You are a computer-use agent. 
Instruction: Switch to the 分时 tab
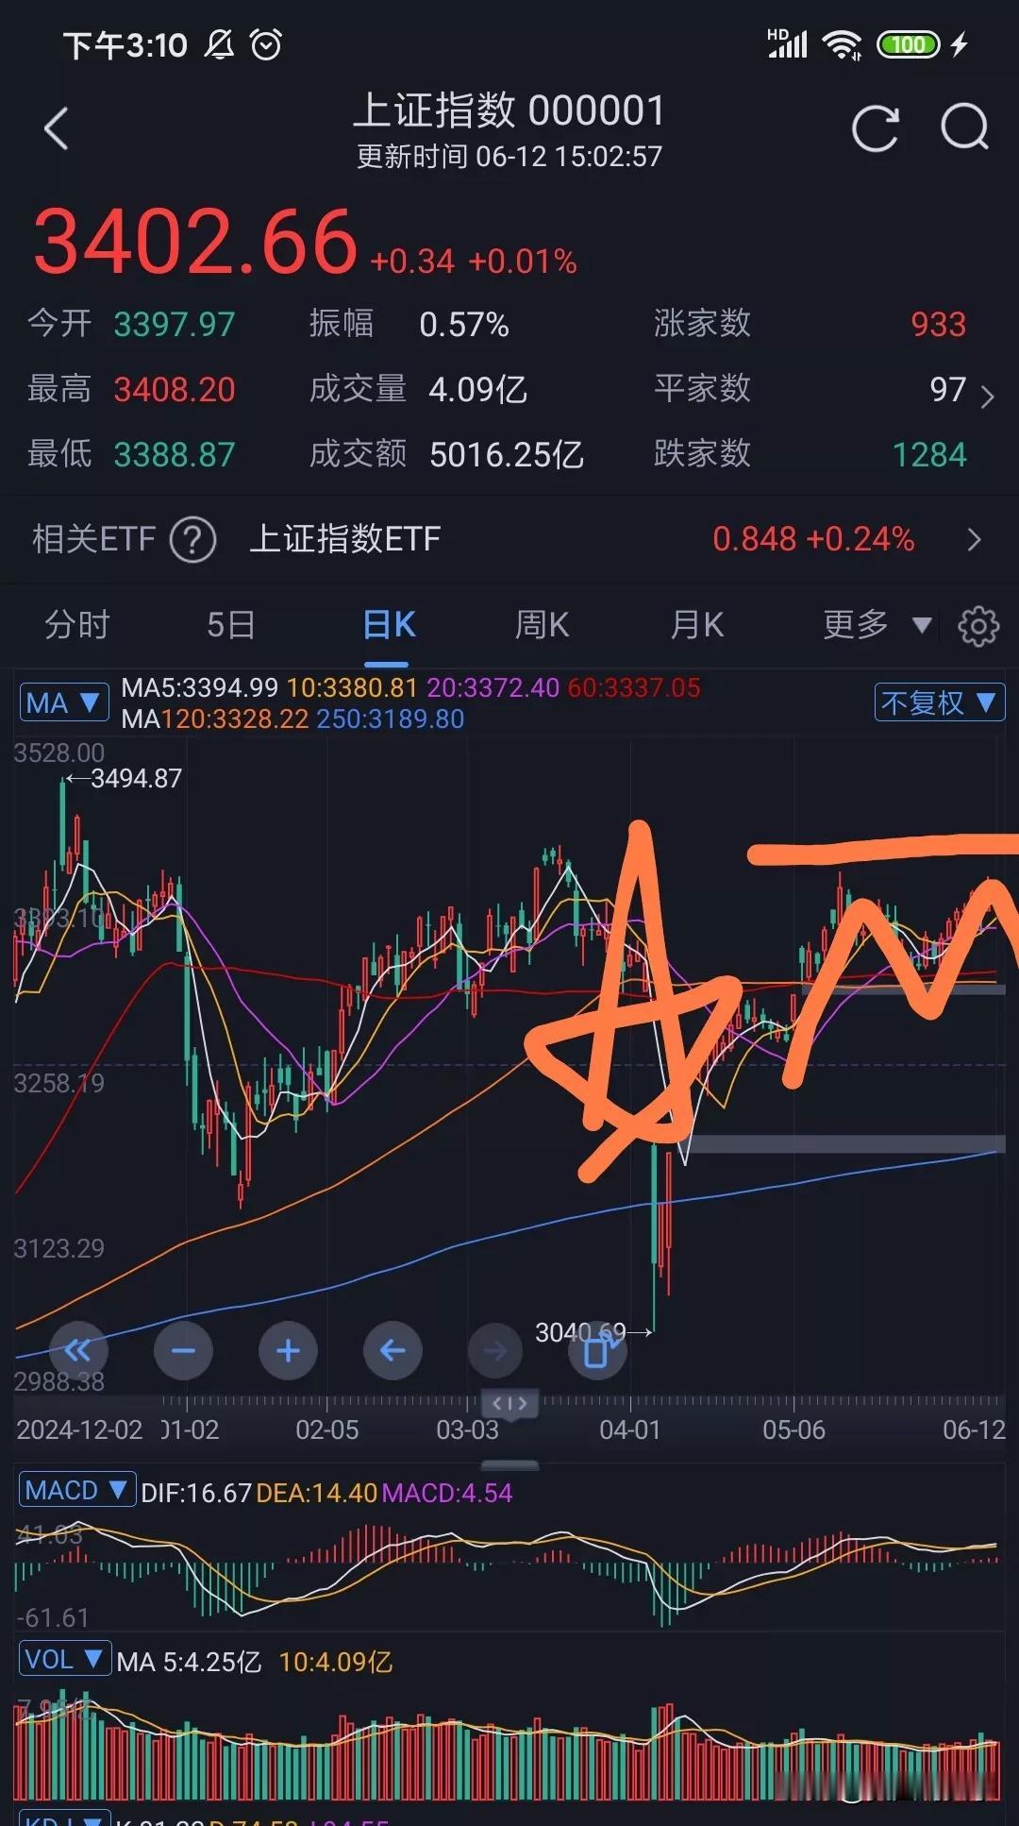pos(77,625)
